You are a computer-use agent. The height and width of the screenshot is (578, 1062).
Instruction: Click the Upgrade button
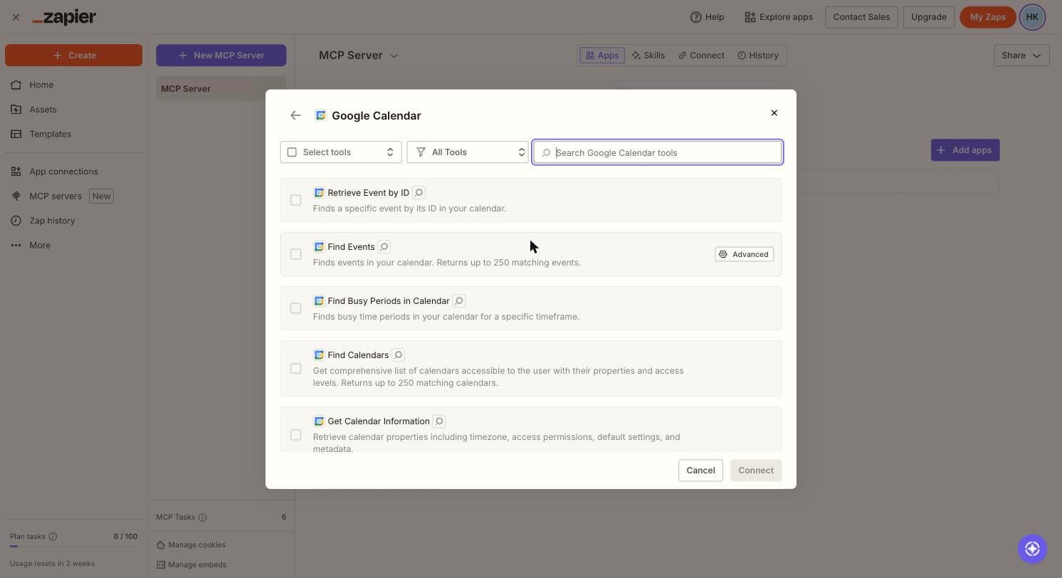929,17
